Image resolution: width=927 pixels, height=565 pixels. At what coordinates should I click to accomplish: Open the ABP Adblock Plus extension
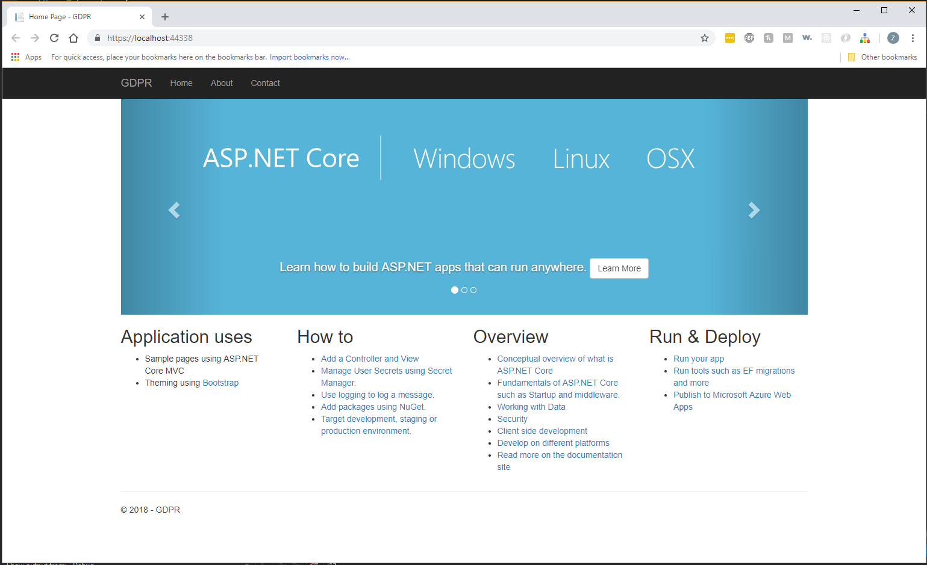point(749,38)
